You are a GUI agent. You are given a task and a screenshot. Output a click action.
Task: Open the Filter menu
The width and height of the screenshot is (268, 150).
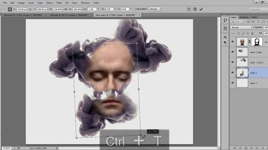[59, 3]
